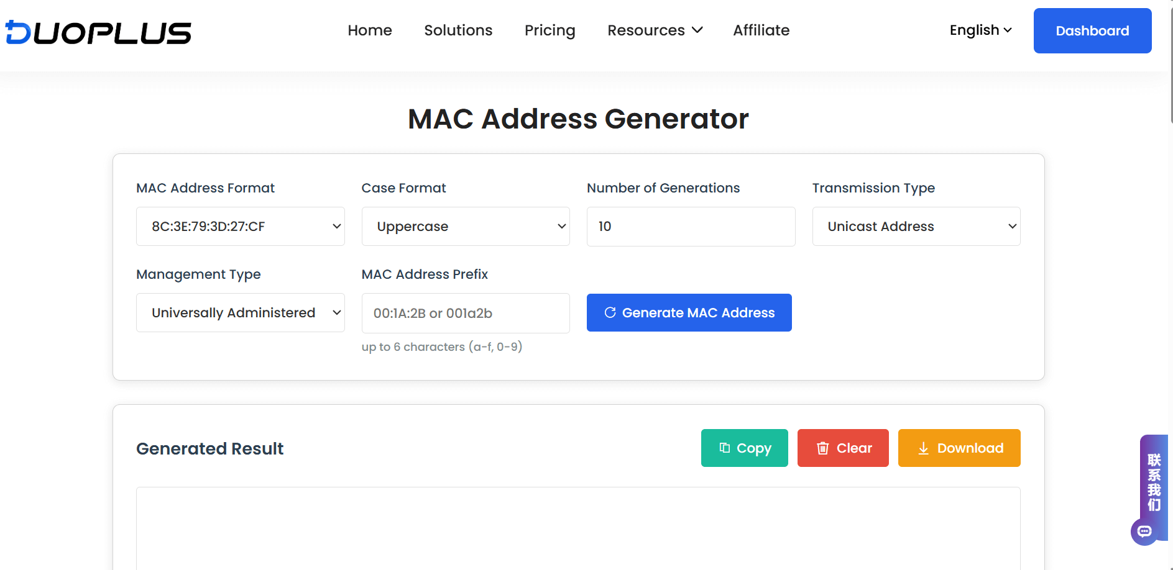Open the English language selector
The width and height of the screenshot is (1173, 570).
[981, 30]
